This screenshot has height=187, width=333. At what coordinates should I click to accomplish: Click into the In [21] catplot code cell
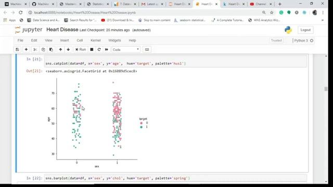[175, 61]
